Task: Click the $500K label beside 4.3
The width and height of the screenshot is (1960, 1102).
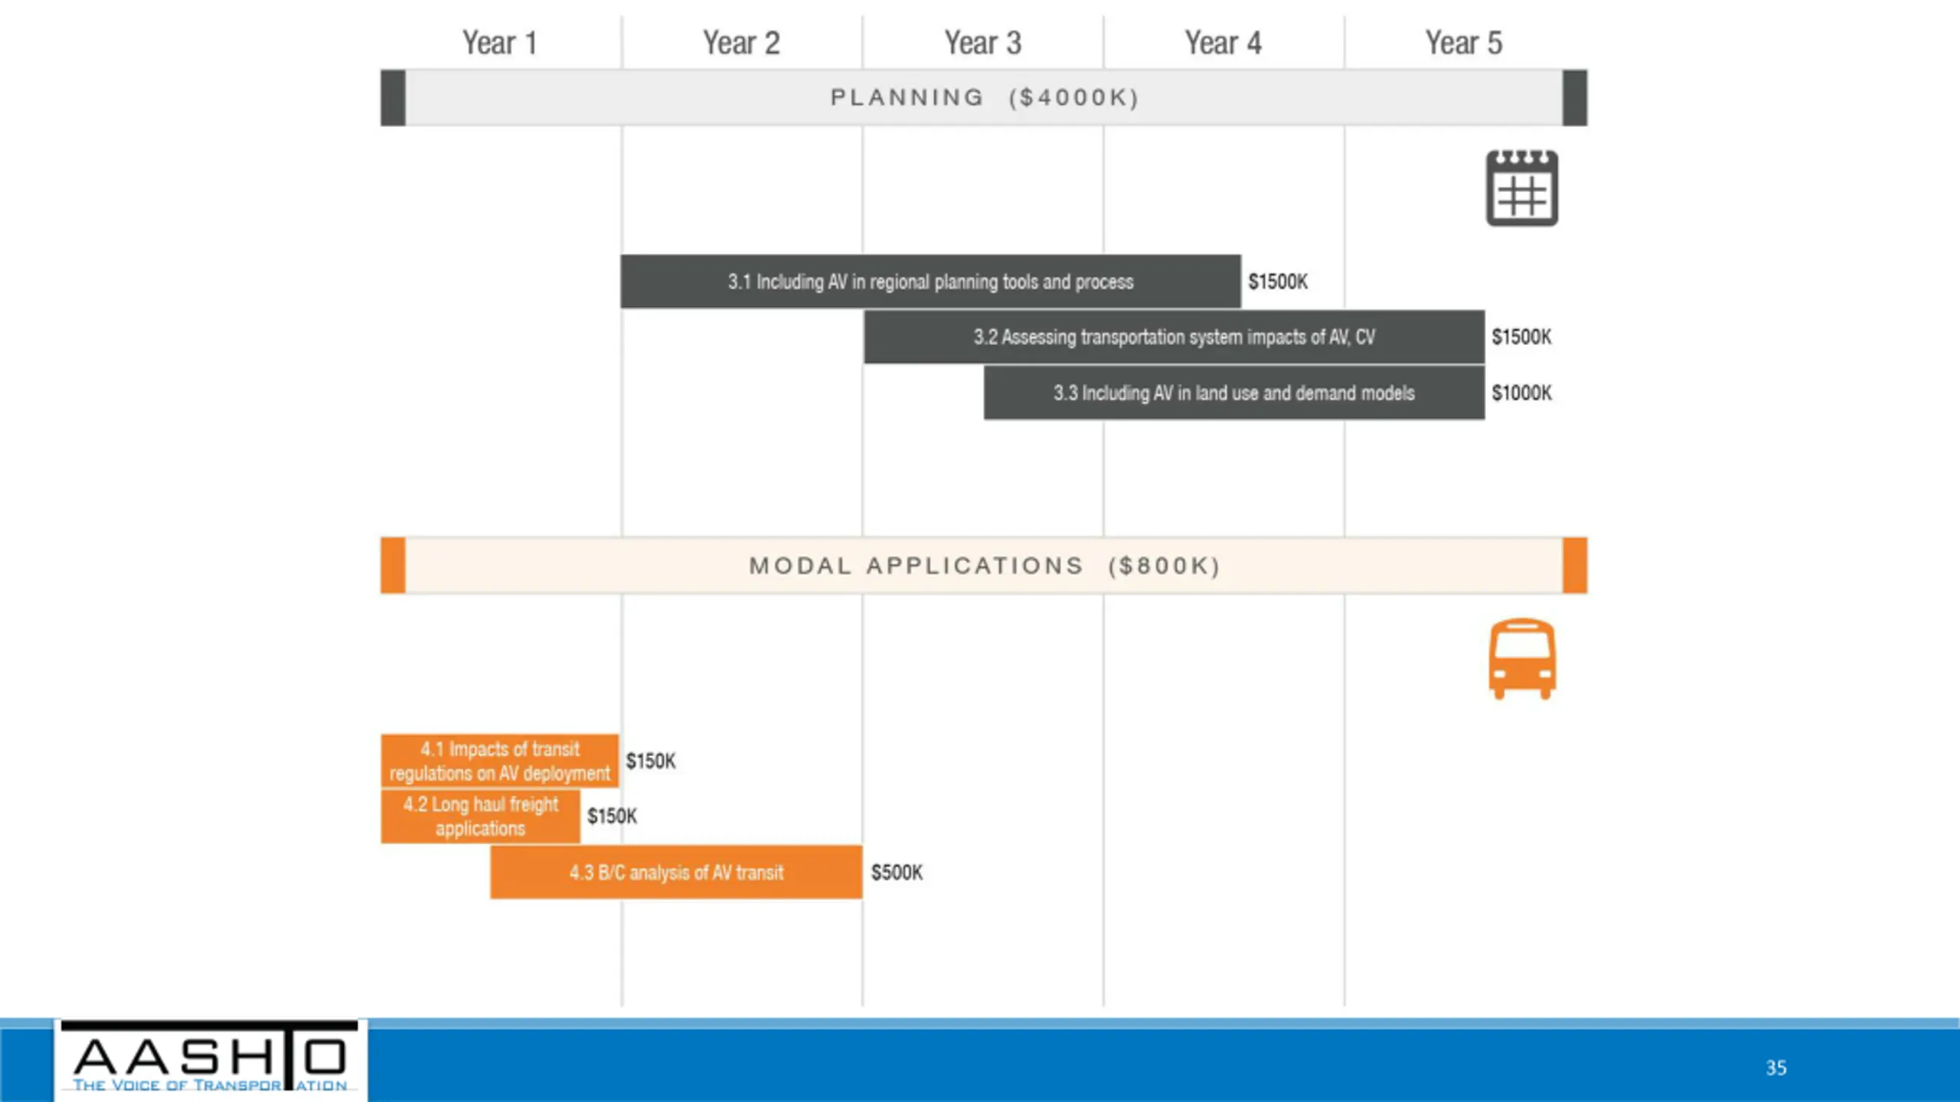Action: click(897, 872)
